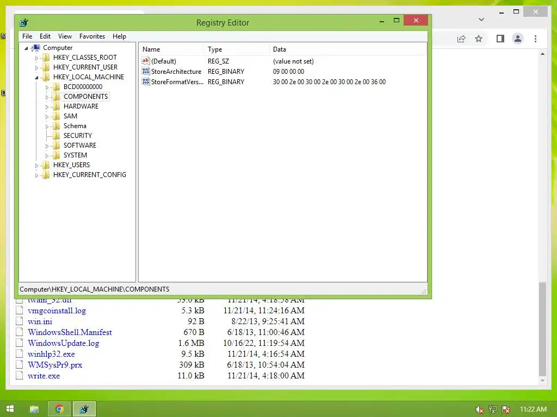Expand the Schema key arrow

coord(47,126)
